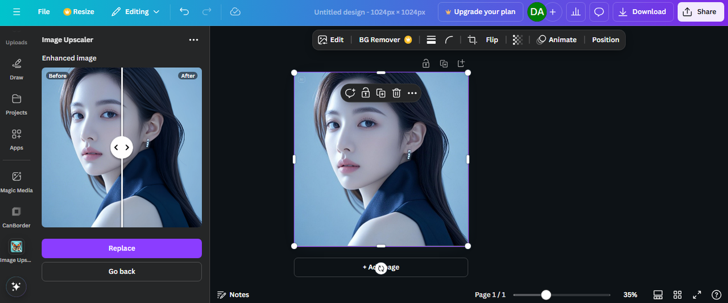
Task: Select the crop tool icon
Action: pyautogui.click(x=472, y=40)
